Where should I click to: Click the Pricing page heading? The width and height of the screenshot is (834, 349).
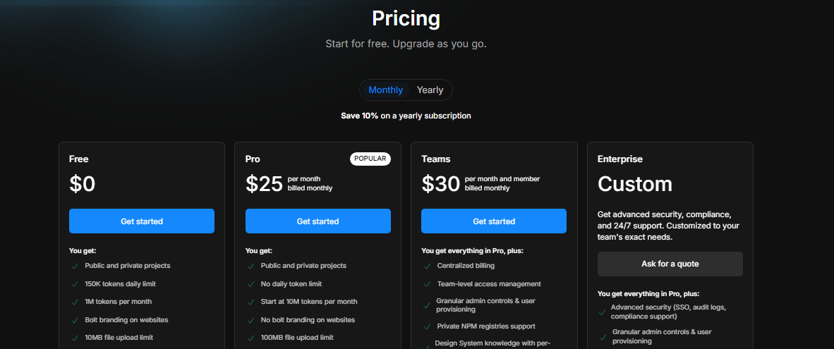point(406,18)
